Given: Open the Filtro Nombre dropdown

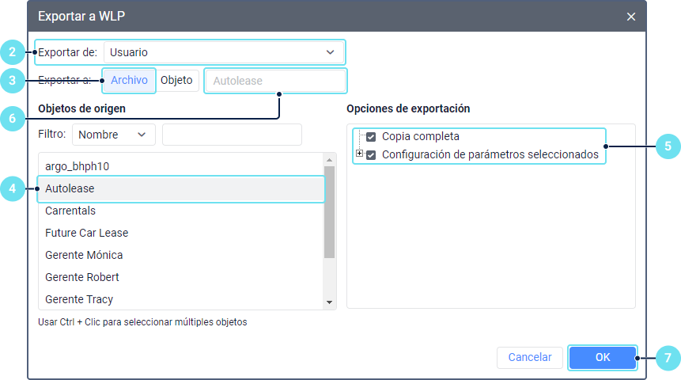Looking at the screenshot, I should tap(113, 135).
